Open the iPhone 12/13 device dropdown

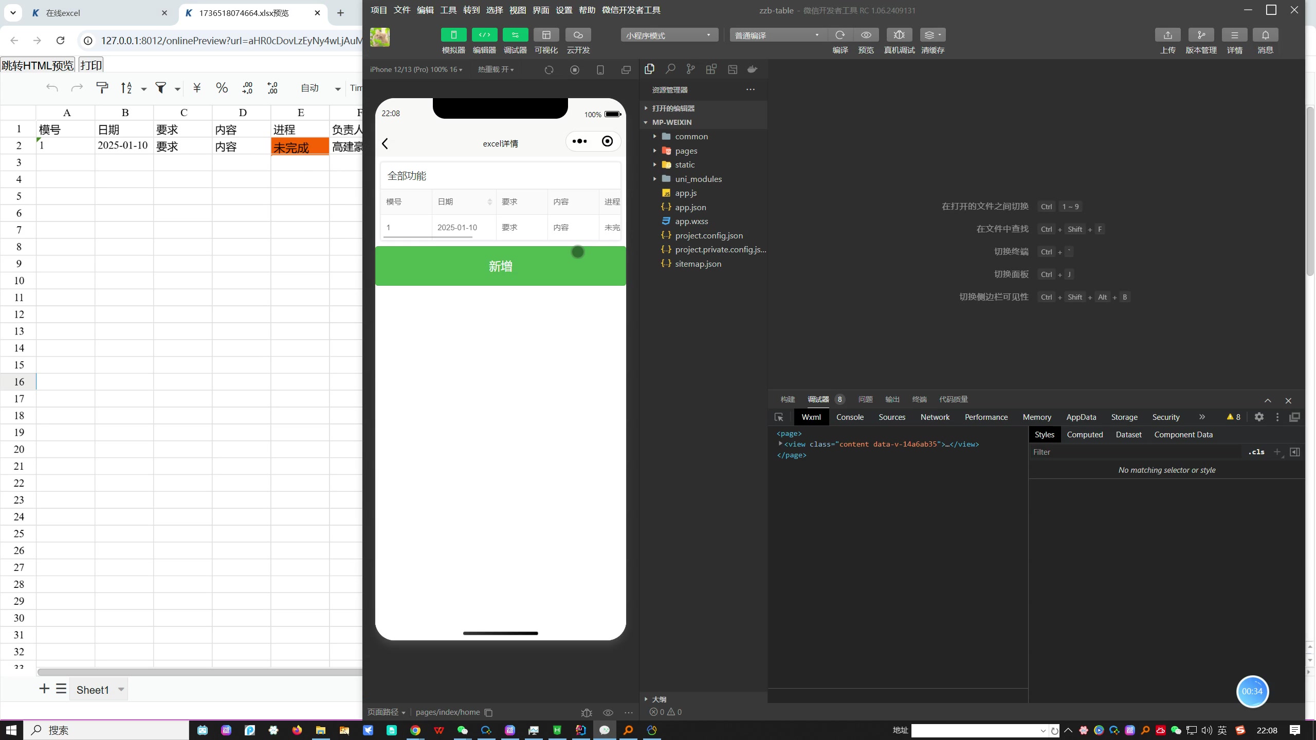[x=416, y=69]
